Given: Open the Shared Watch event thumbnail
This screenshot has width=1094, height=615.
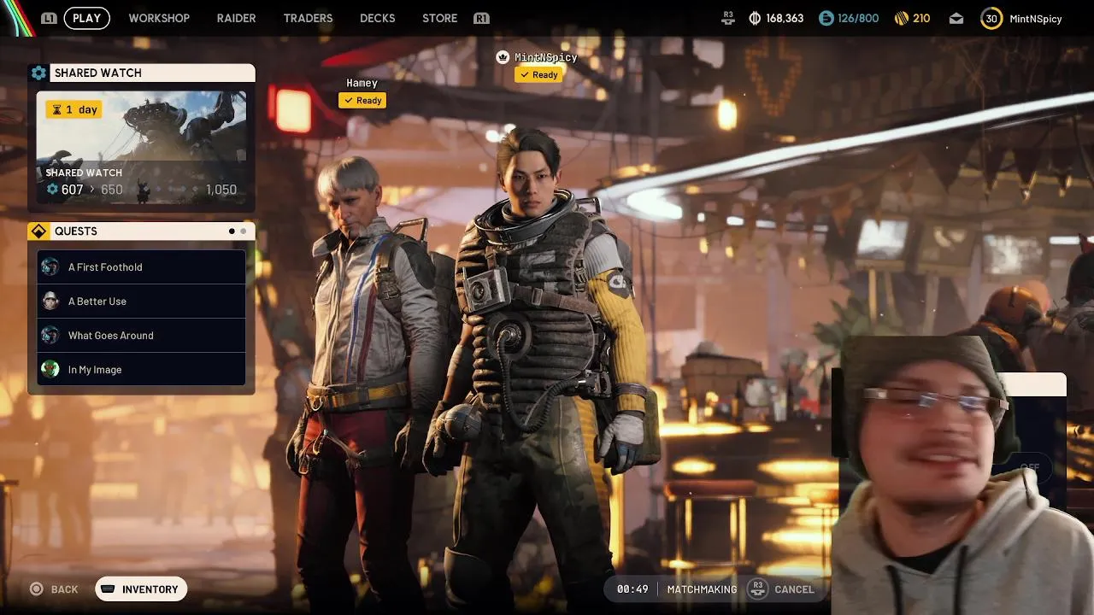Looking at the screenshot, I should point(141,147).
